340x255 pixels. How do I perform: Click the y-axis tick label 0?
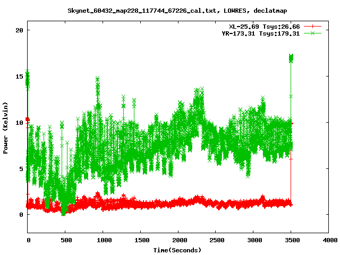pyautogui.click(x=21, y=215)
